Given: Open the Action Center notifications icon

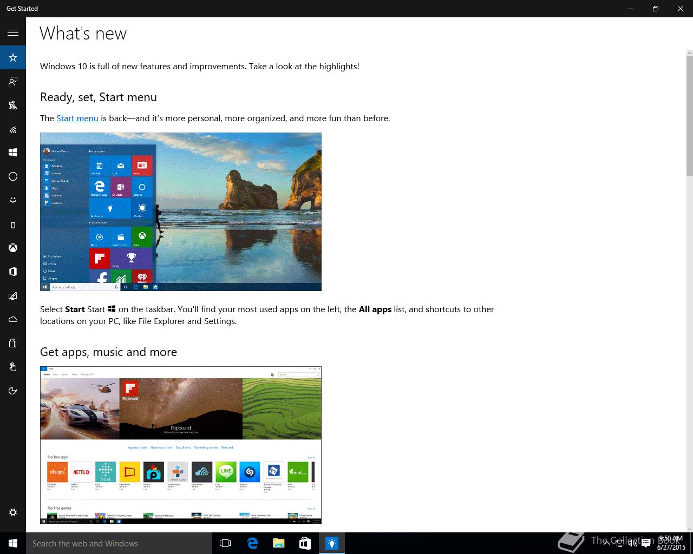Looking at the screenshot, I should click(645, 543).
